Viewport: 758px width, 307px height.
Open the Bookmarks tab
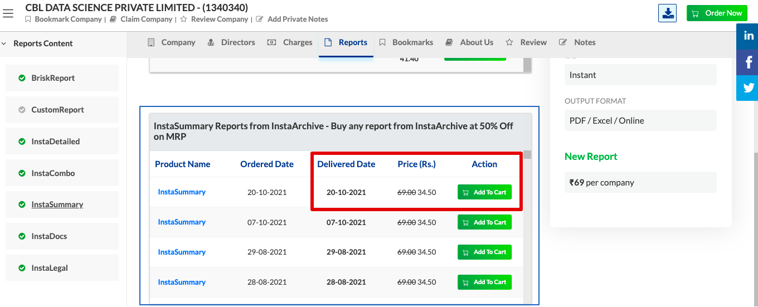point(406,42)
